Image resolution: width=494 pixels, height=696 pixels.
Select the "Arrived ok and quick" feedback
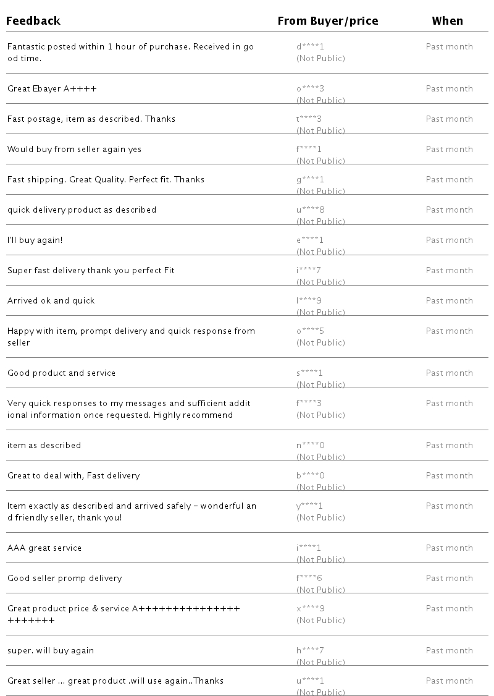(51, 300)
